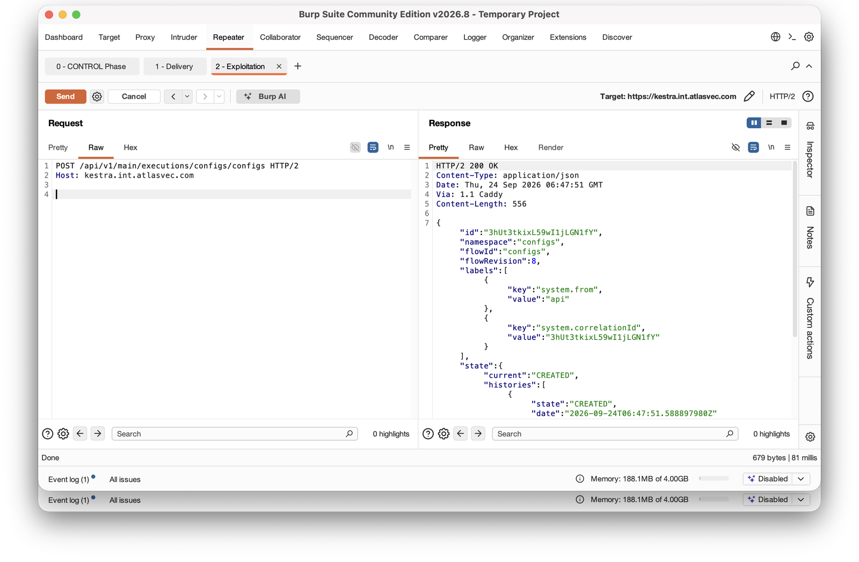859x562 pixels.
Task: Open side panel settings gear at bottom
Action: 810,437
